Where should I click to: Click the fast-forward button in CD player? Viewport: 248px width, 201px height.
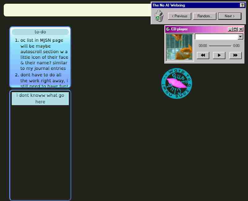[235, 55]
